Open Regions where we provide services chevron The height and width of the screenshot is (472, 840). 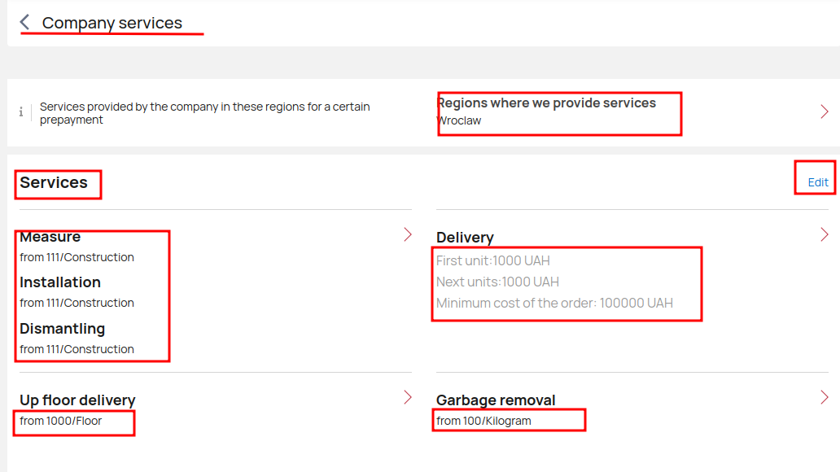(x=825, y=111)
